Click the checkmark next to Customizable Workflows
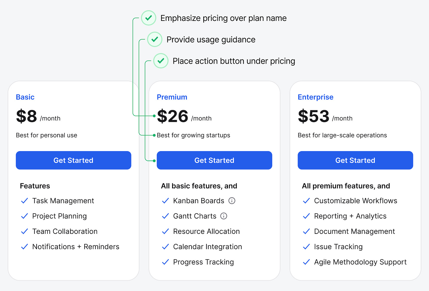 (306, 201)
